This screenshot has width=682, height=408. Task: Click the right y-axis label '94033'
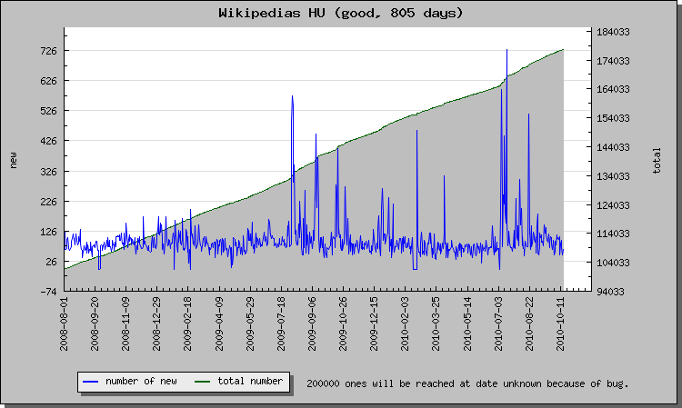click(611, 292)
